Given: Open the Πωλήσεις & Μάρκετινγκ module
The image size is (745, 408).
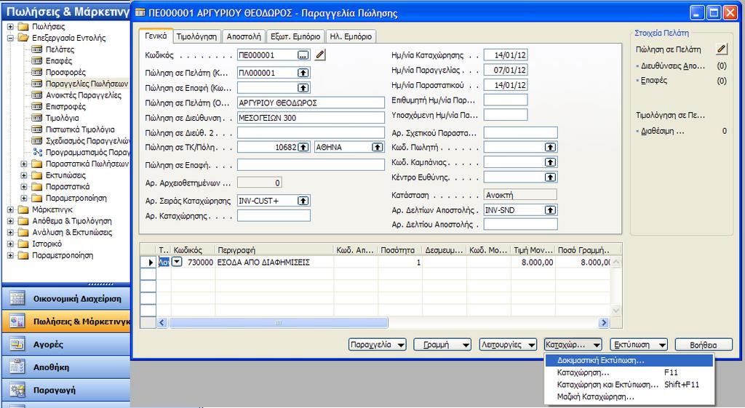Looking at the screenshot, I should click(66, 321).
